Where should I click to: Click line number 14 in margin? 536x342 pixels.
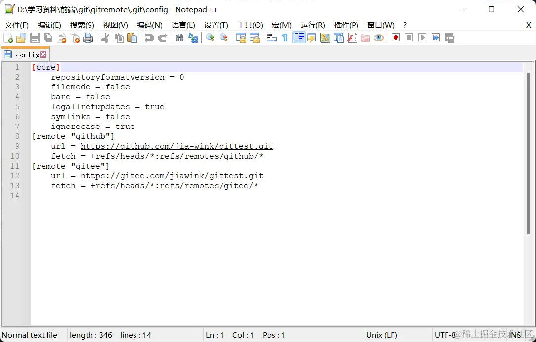(x=15, y=196)
